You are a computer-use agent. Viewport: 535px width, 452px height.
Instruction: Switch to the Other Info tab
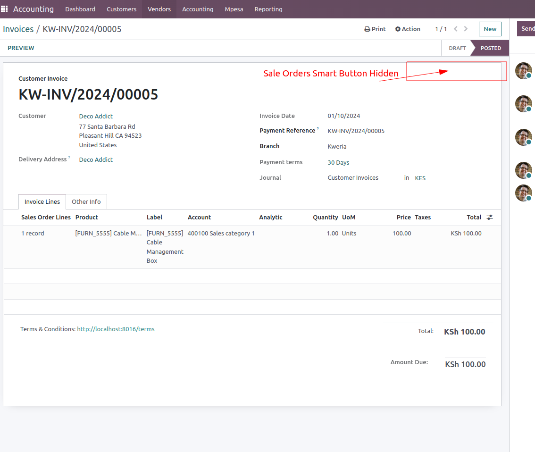[x=86, y=202]
